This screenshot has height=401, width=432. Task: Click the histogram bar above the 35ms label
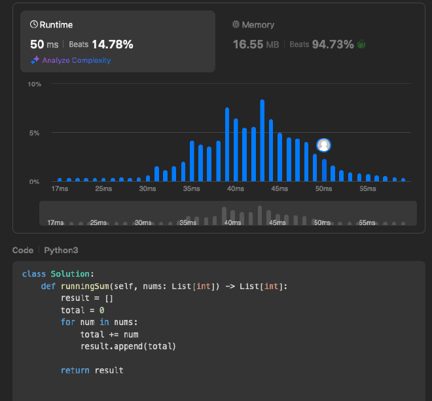tap(192, 161)
